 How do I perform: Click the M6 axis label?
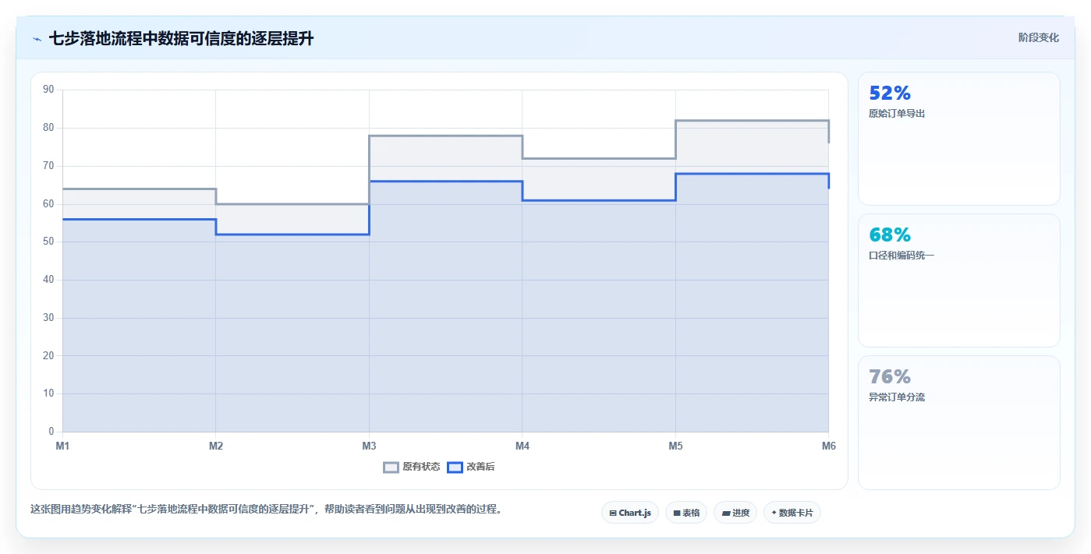(828, 446)
